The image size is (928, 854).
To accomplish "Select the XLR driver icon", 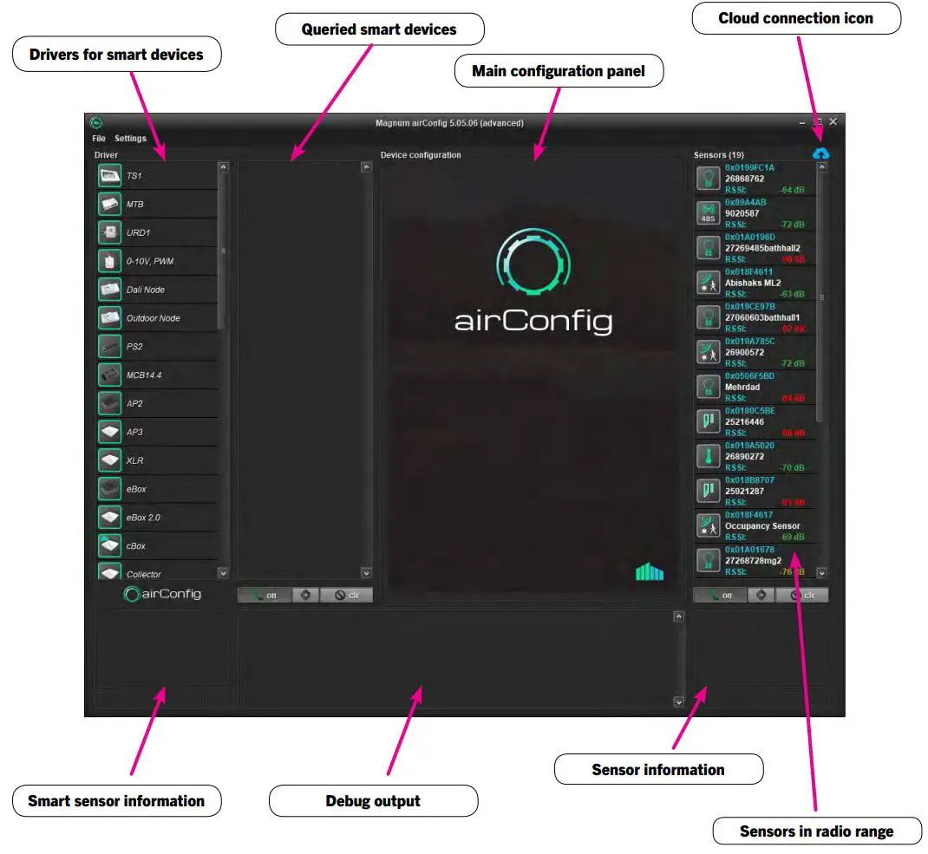I will (x=109, y=460).
